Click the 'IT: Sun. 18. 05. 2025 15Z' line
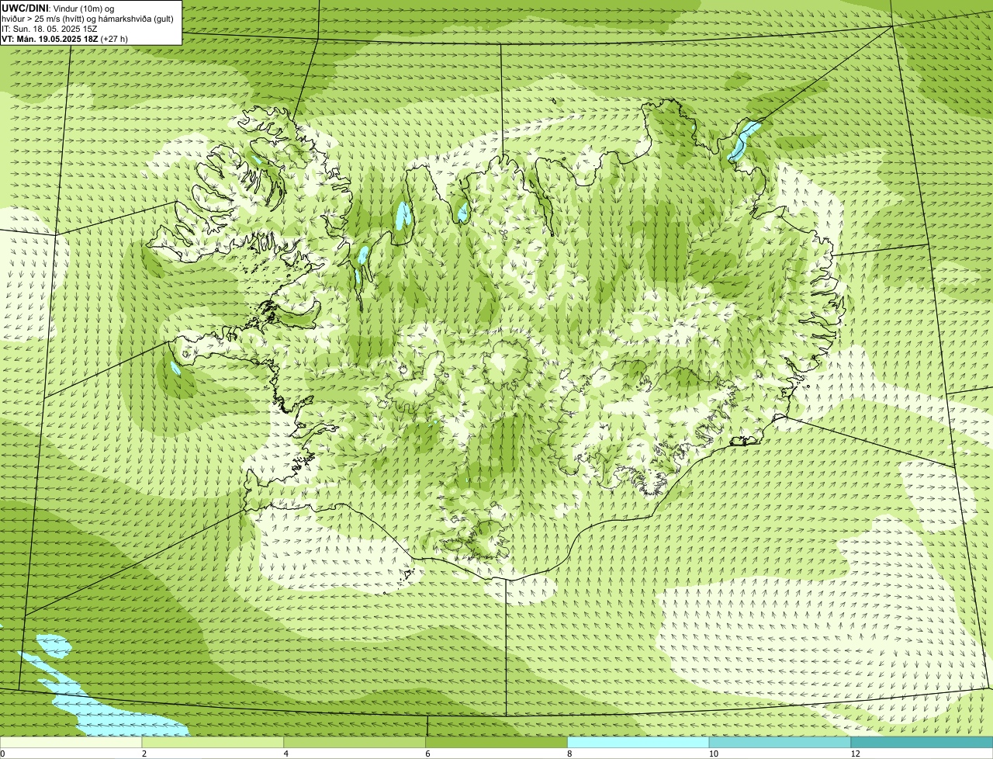Viewport: 993px width, 759px height. (x=50, y=29)
